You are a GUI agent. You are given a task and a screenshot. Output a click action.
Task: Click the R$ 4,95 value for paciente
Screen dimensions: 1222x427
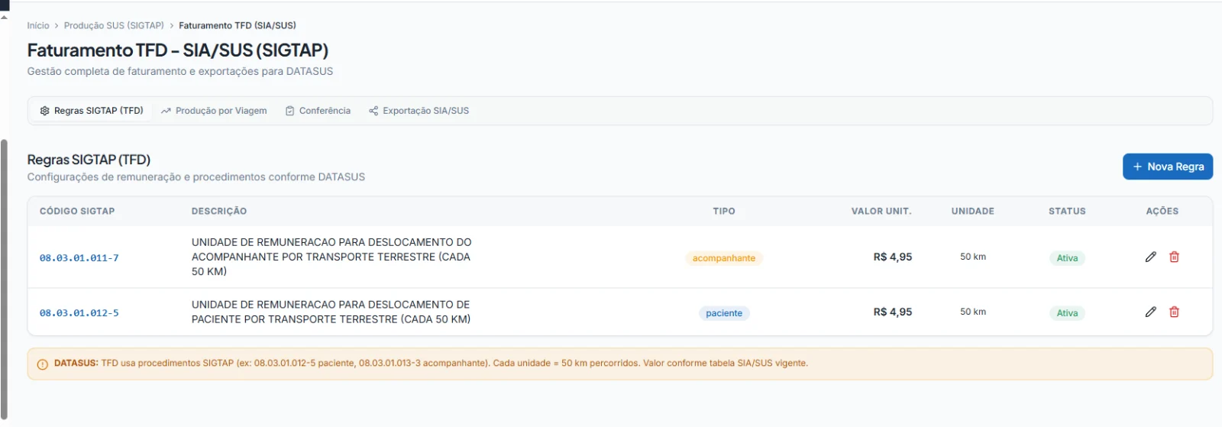(893, 312)
